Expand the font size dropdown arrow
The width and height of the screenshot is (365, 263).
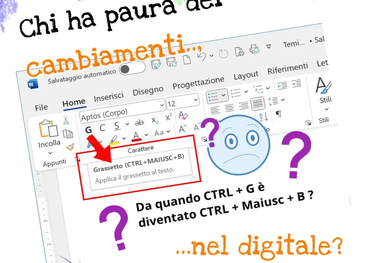(x=196, y=99)
